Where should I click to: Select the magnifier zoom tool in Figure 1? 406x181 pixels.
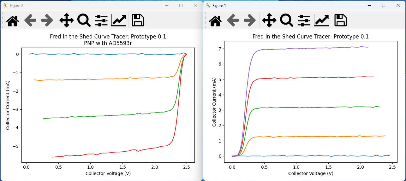tap(287, 20)
